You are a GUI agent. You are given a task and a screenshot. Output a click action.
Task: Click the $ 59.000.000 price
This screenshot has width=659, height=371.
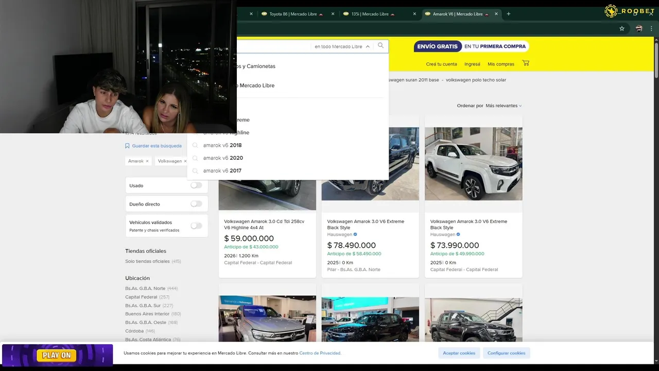click(x=249, y=239)
